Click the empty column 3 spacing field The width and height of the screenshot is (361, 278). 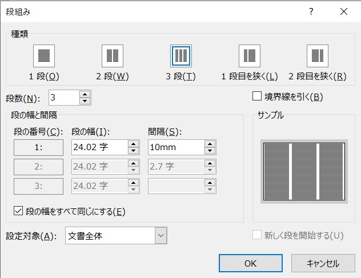[x=177, y=186]
